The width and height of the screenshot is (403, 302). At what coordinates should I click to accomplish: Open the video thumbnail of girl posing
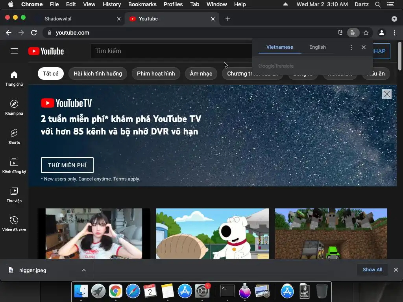pyautogui.click(x=94, y=234)
